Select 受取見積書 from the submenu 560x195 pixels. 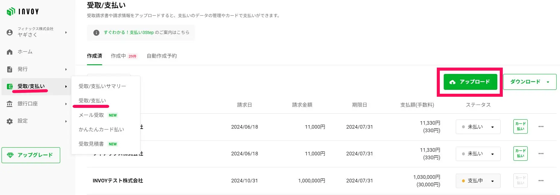tap(91, 144)
